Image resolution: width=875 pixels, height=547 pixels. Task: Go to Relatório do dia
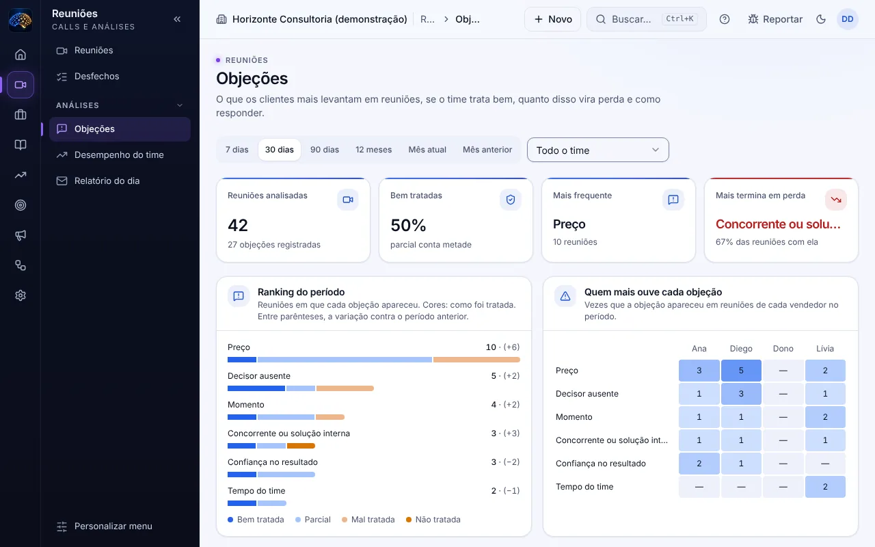[x=120, y=181]
